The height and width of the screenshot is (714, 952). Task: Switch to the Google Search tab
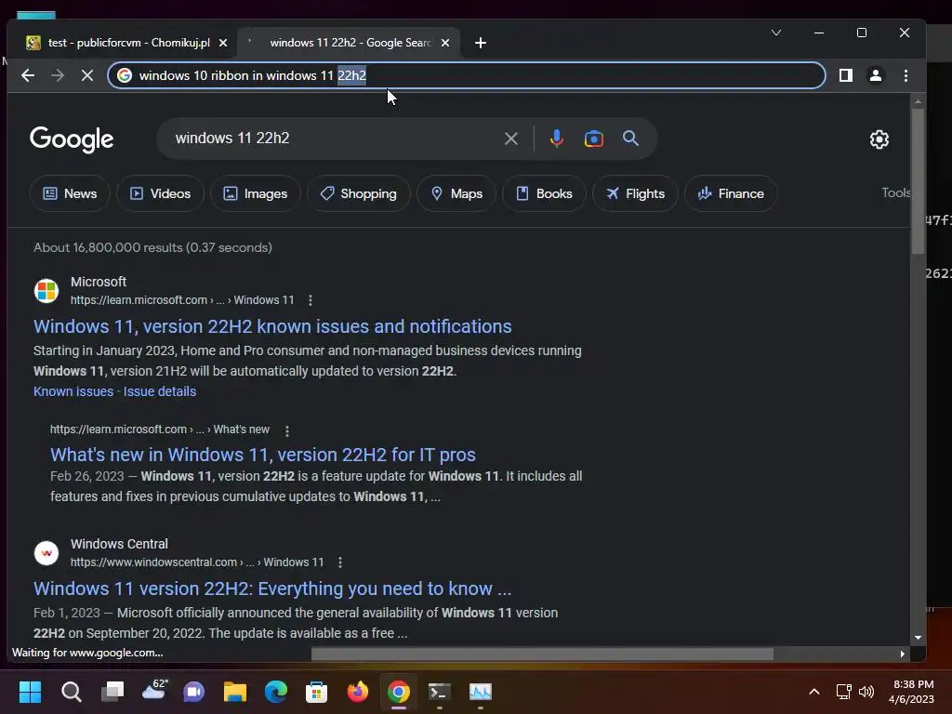point(350,43)
